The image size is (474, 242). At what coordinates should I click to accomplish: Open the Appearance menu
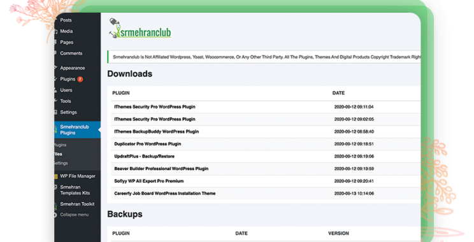pyautogui.click(x=72, y=68)
